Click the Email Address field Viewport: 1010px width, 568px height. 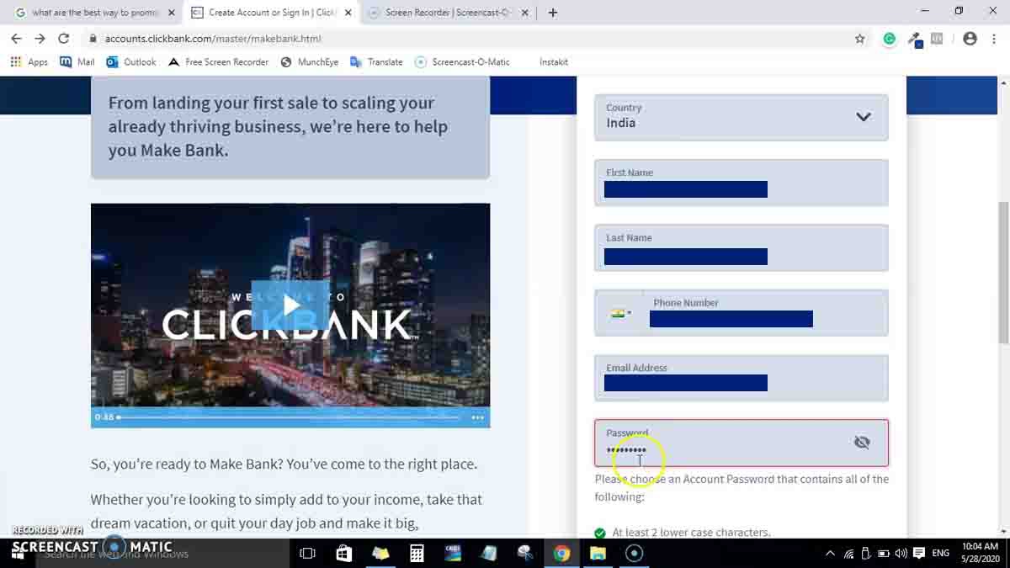tap(742, 378)
